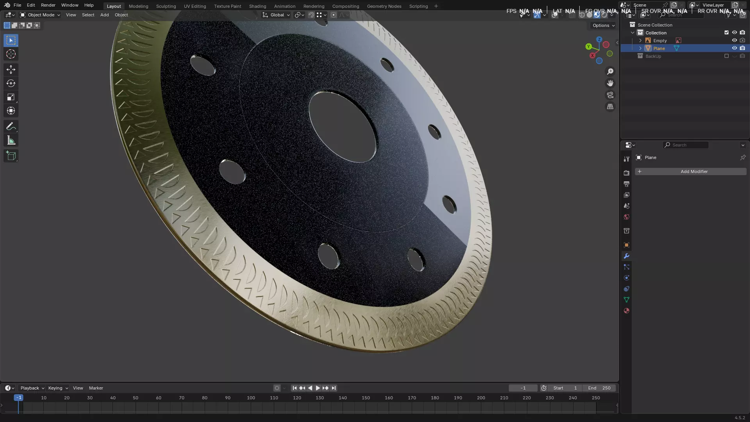The width and height of the screenshot is (750, 422).
Task: Open the Tool properties tab
Action: coord(627,159)
